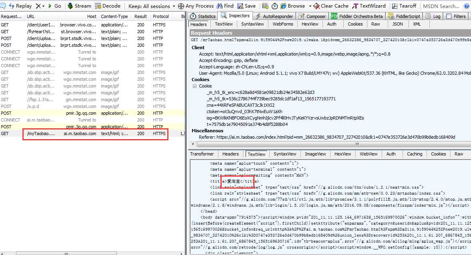
Task: Click the cna=44XRFeSPABUCAXT3cJk1XXI2 cookie entry
Action: (x=241, y=105)
